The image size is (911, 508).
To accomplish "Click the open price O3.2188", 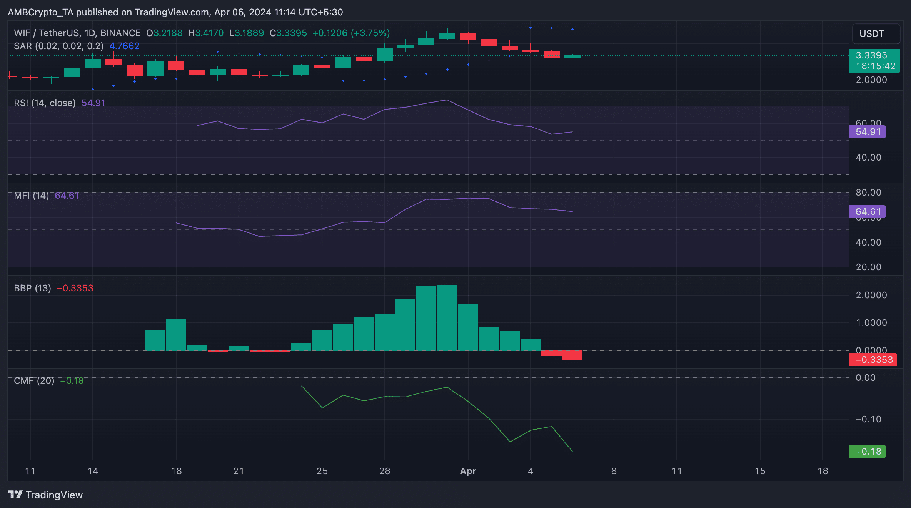I will [164, 33].
